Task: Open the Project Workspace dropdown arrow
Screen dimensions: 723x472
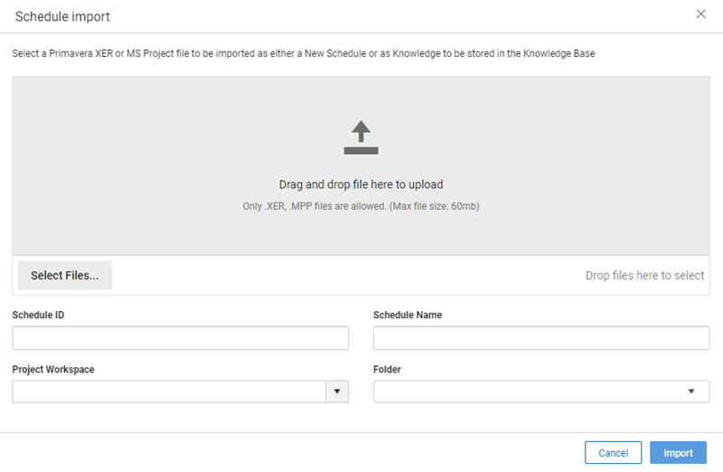Action: 337,392
